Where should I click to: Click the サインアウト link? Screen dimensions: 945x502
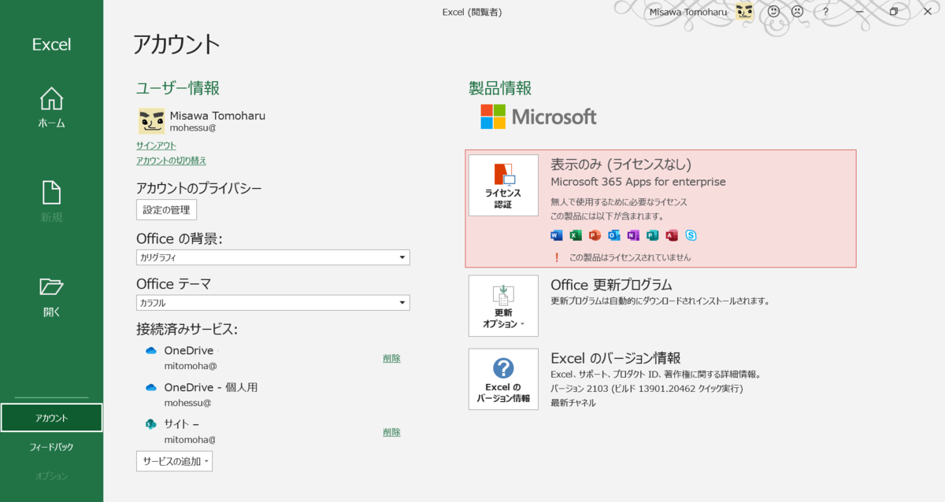tap(156, 146)
